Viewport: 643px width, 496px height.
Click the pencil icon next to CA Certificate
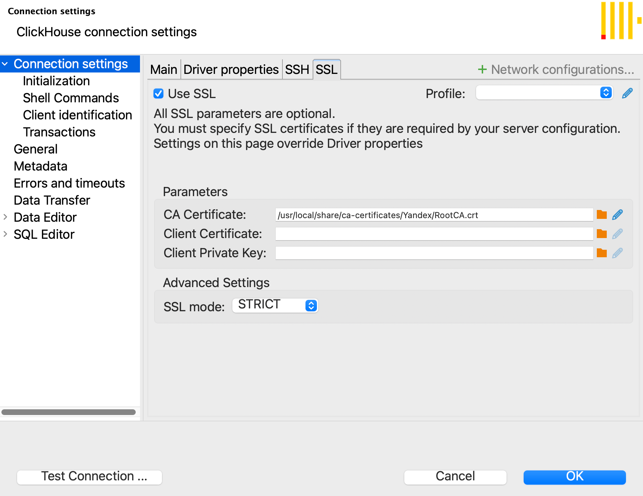tap(617, 215)
